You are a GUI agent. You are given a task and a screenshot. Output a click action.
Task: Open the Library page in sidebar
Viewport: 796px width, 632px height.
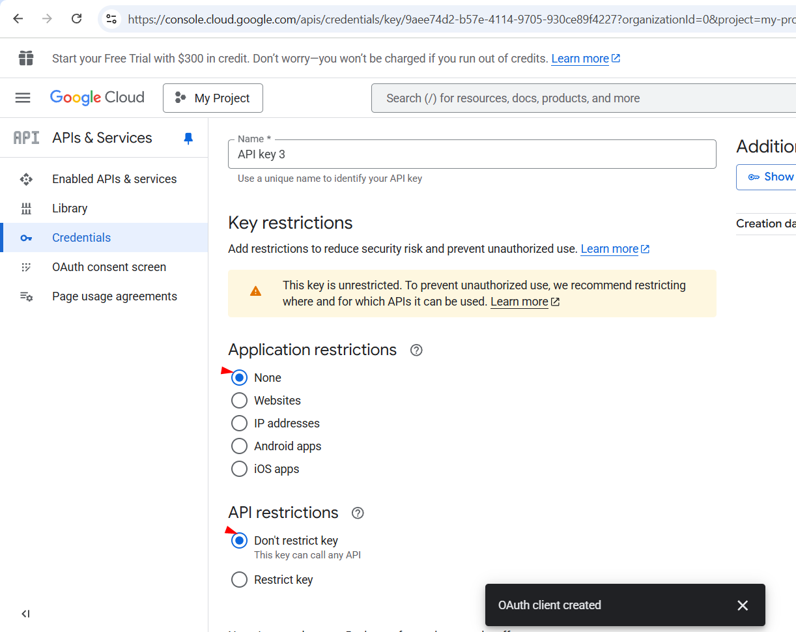[x=70, y=208]
